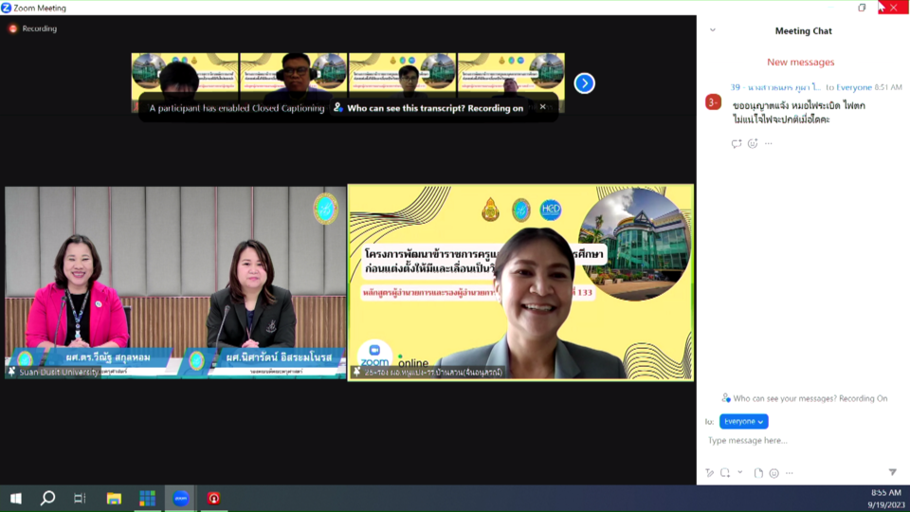Open more options for the chat message

[x=769, y=144]
